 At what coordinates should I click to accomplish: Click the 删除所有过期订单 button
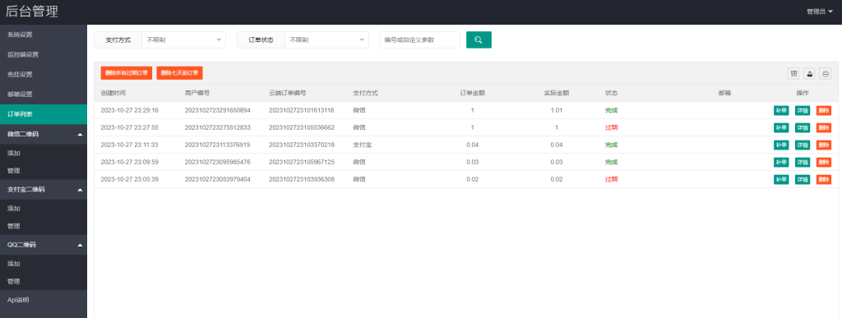coord(126,73)
